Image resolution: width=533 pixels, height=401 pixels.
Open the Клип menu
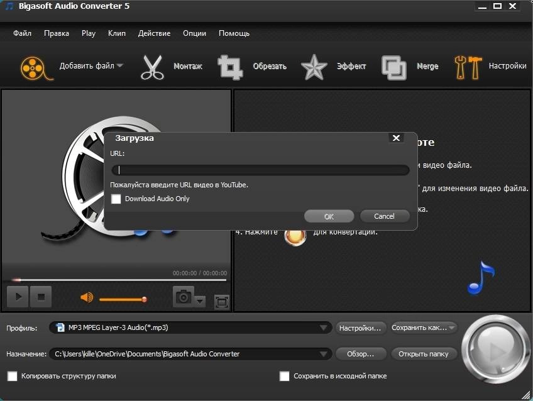(x=117, y=33)
